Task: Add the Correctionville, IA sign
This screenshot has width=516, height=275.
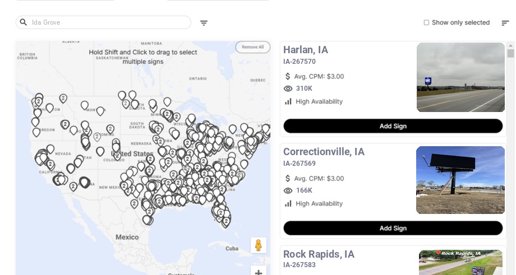Action: (x=393, y=228)
